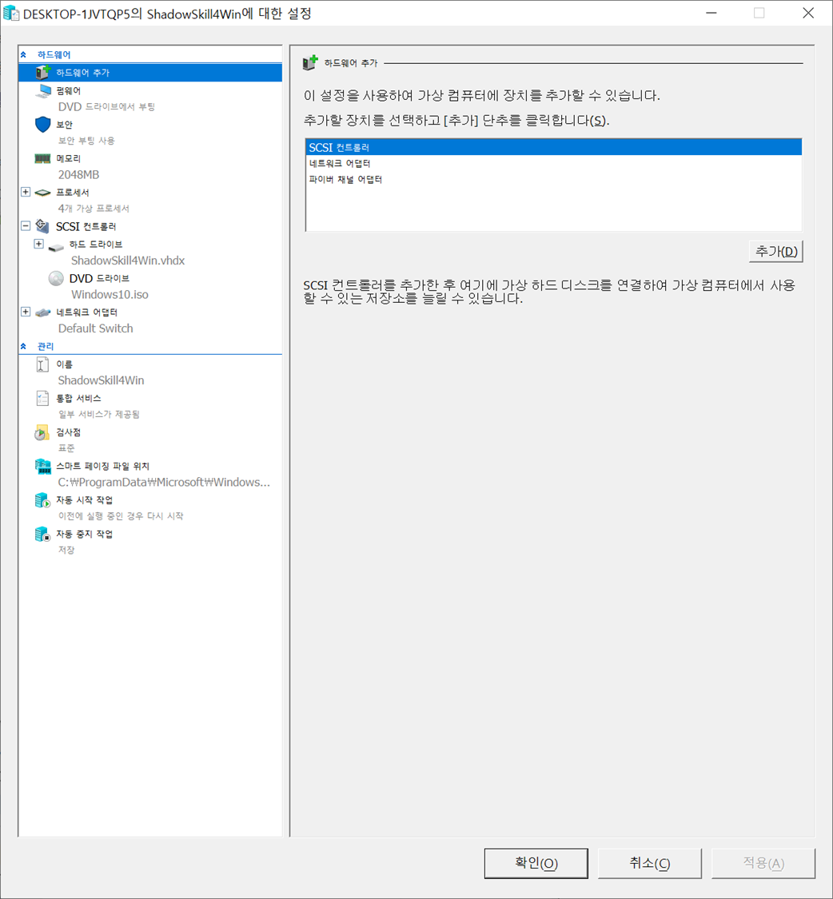Open the 검사점 settings item
This screenshot has height=899, width=833.
tap(68, 432)
